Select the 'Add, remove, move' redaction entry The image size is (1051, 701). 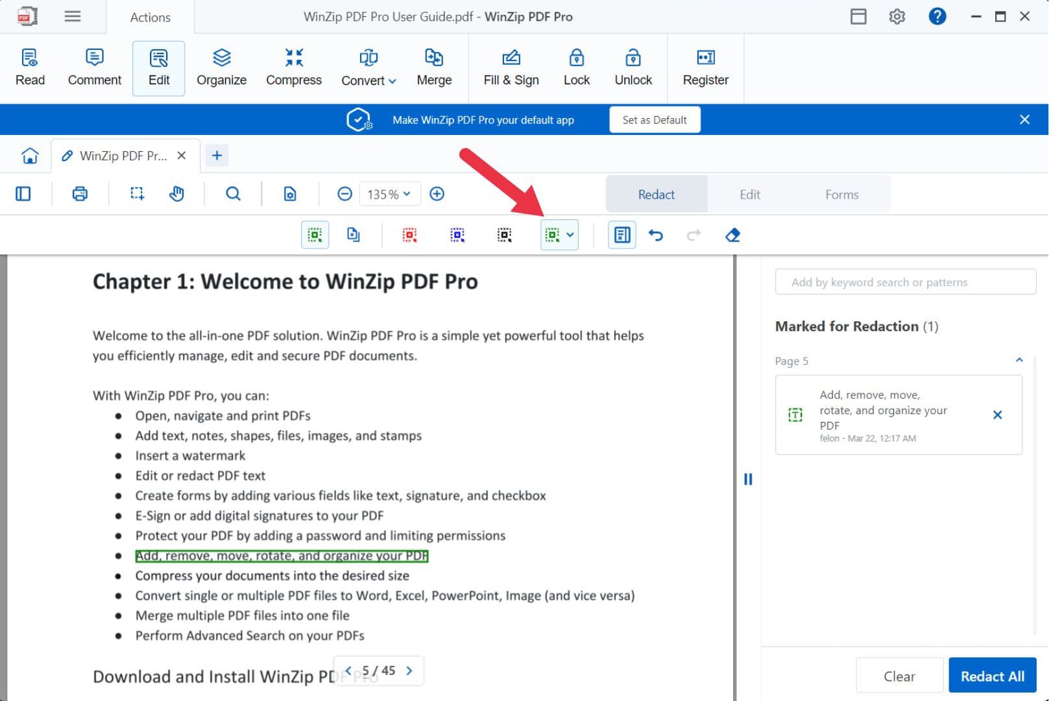(898, 415)
